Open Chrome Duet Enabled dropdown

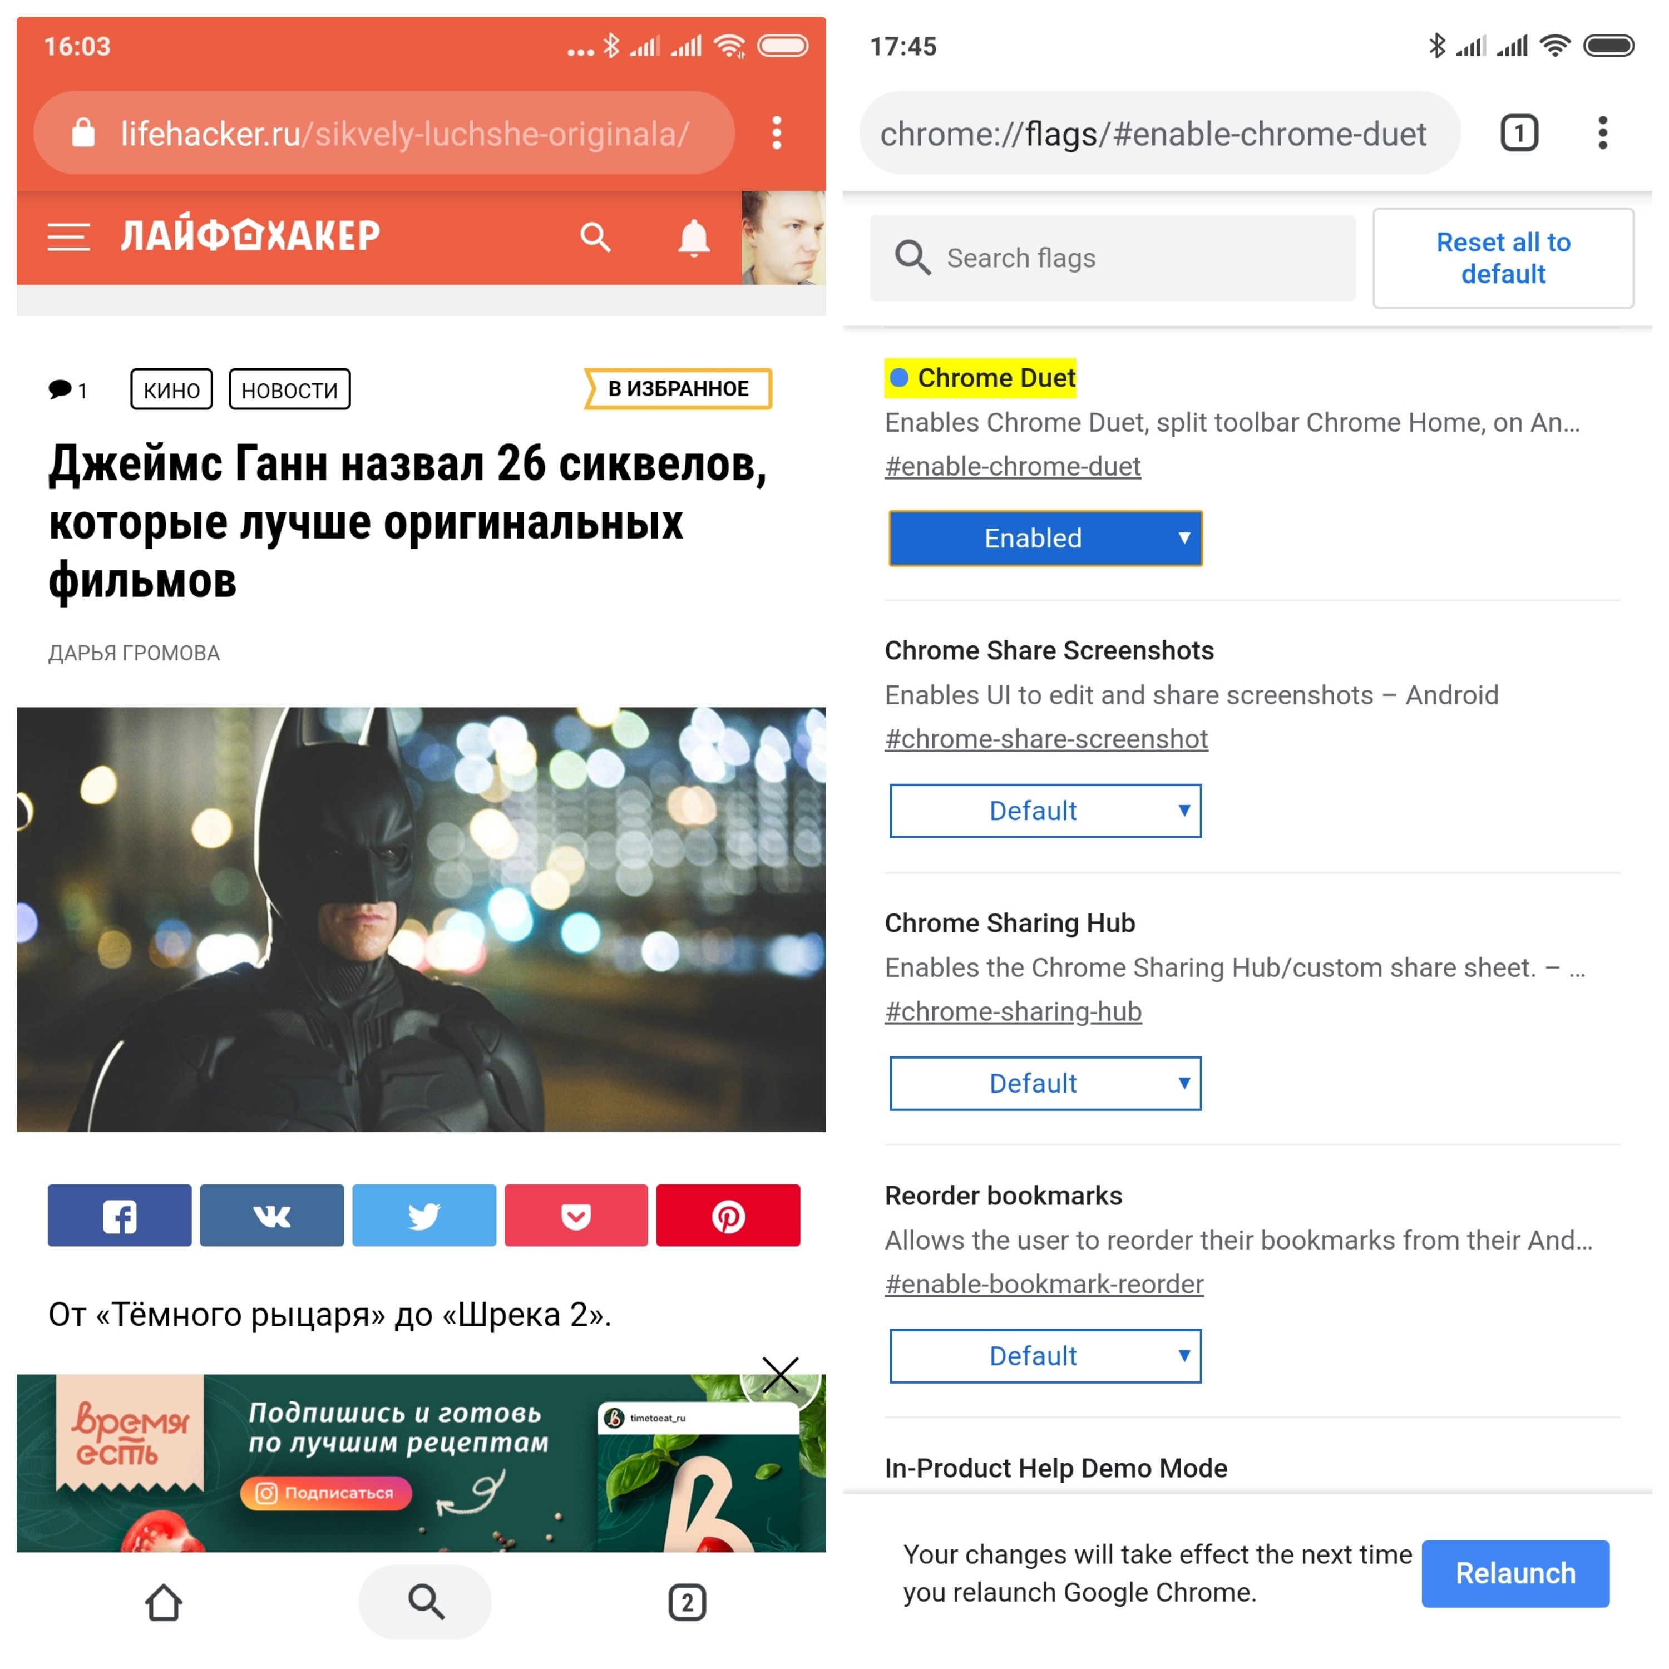(1045, 538)
